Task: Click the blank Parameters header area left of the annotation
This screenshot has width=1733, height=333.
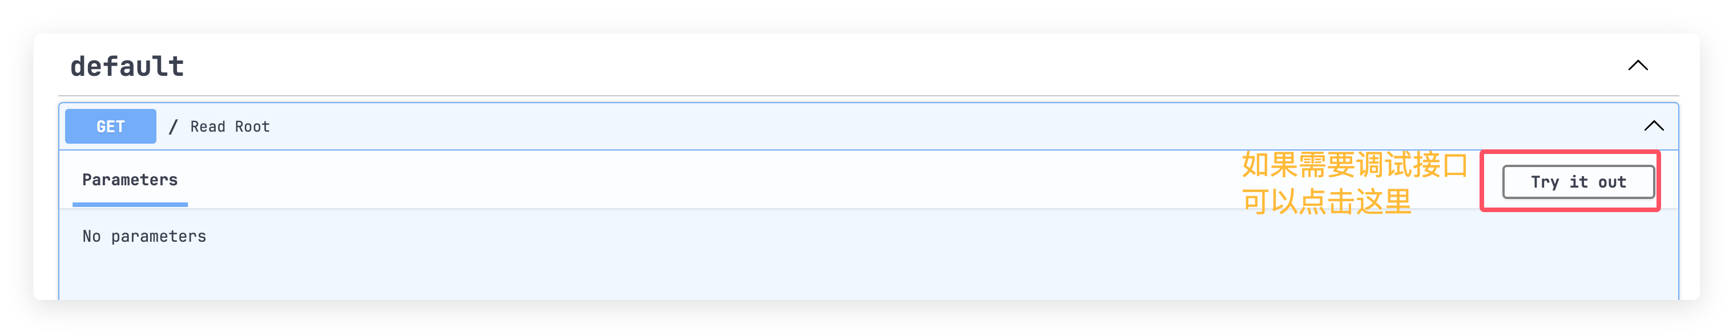Action: pyautogui.click(x=673, y=180)
